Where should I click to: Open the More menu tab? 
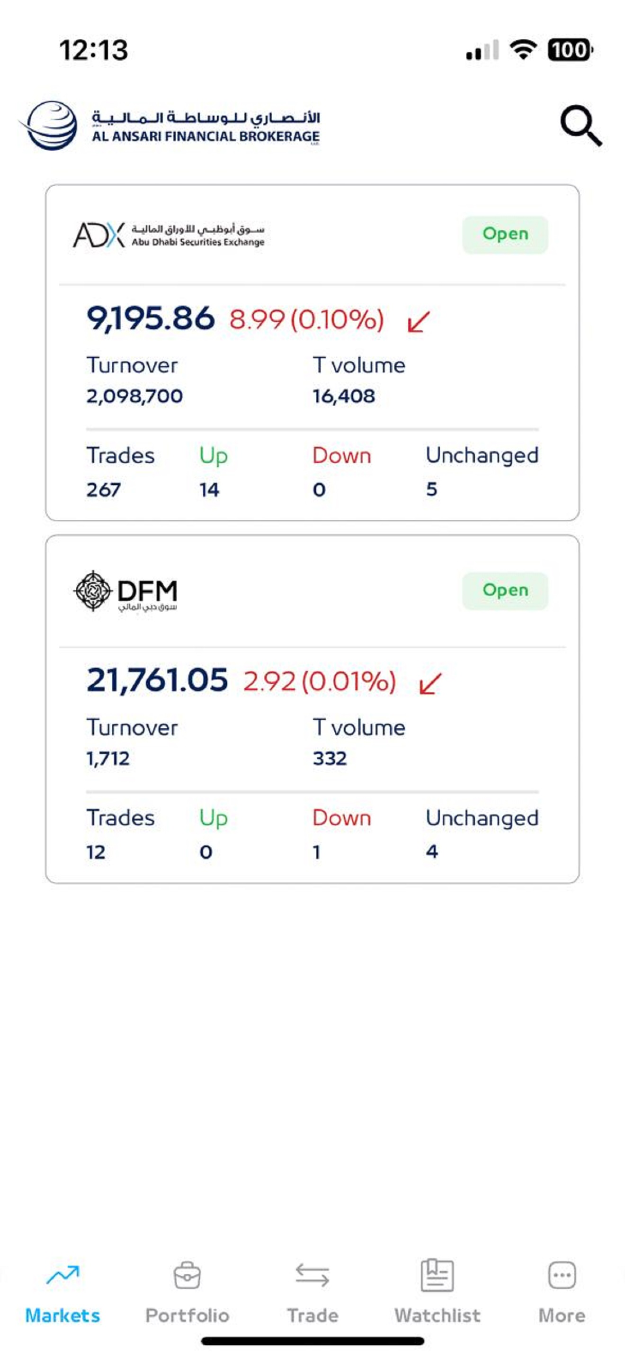[x=562, y=1293]
